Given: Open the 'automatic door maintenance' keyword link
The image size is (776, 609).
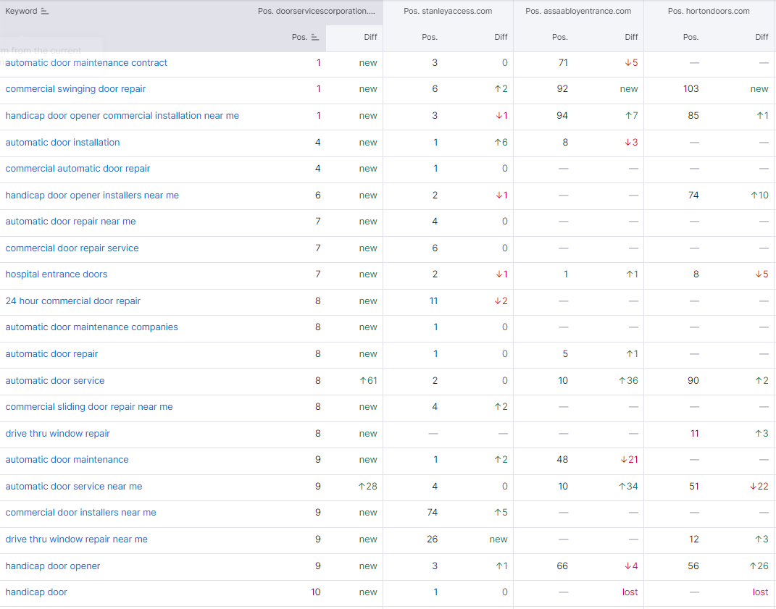Looking at the screenshot, I should tap(67, 460).
